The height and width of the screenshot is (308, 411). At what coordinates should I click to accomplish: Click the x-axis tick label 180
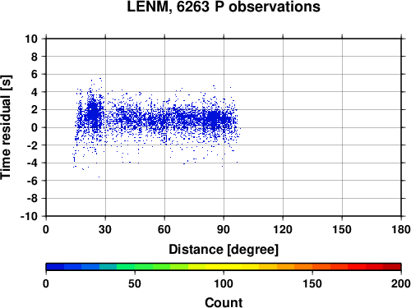coord(401,229)
